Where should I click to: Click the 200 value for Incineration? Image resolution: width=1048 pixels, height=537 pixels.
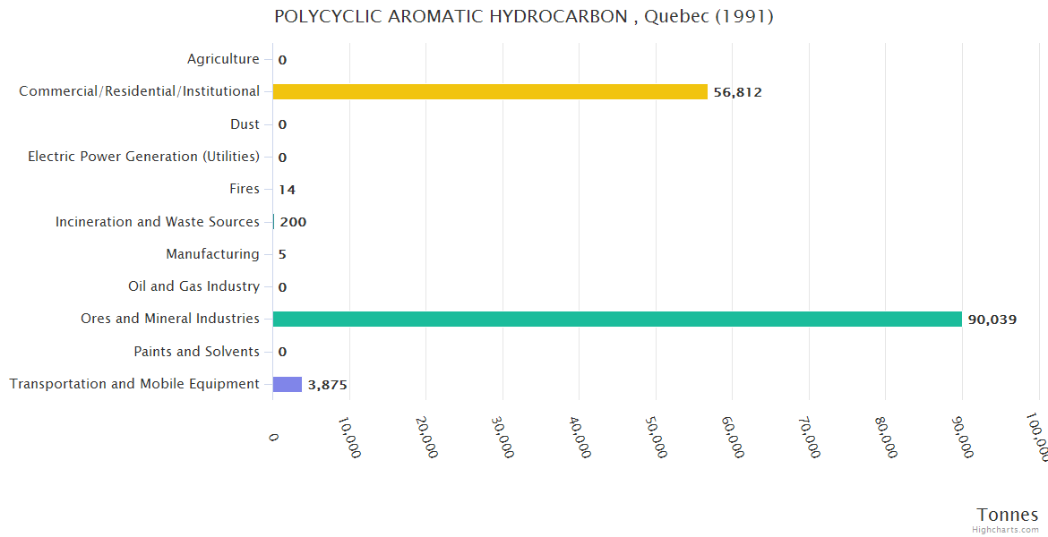click(x=293, y=222)
